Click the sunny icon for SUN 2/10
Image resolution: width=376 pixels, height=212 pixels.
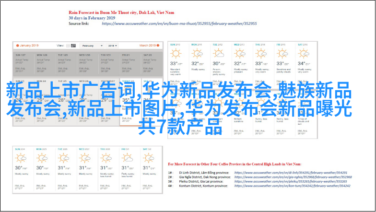tap(176, 54)
